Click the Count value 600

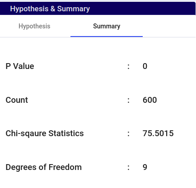150,100
